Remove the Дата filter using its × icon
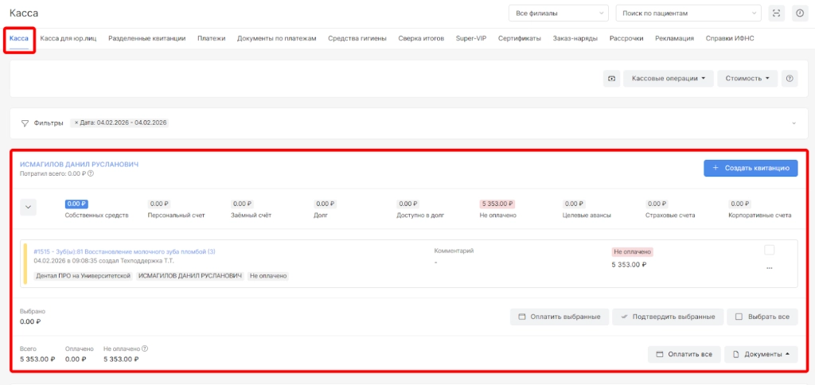The height and width of the screenshot is (385, 815). [x=76, y=123]
